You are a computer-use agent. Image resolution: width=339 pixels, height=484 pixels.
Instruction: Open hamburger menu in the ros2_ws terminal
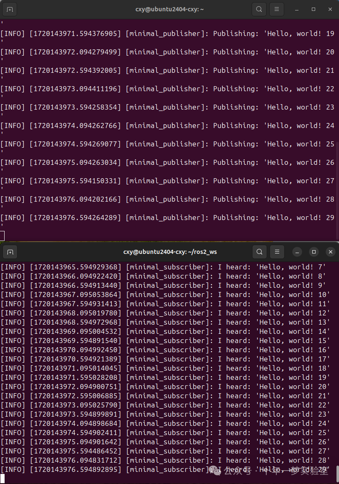point(277,252)
